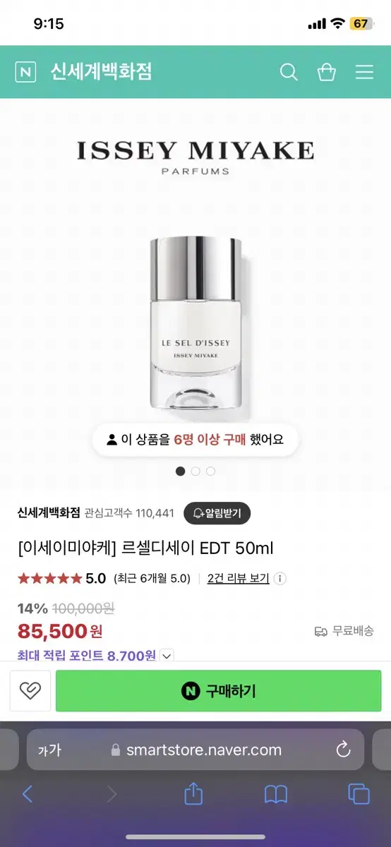The width and height of the screenshot is (391, 847).
Task: Toggle the heart wishlist icon
Action: click(x=30, y=690)
